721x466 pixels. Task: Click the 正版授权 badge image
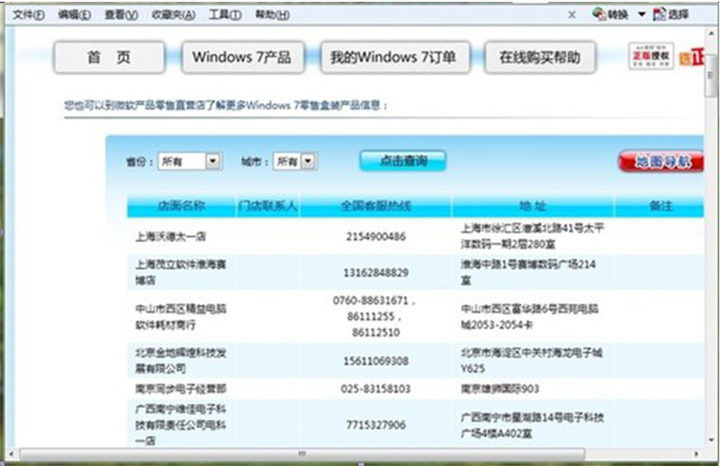click(x=651, y=56)
